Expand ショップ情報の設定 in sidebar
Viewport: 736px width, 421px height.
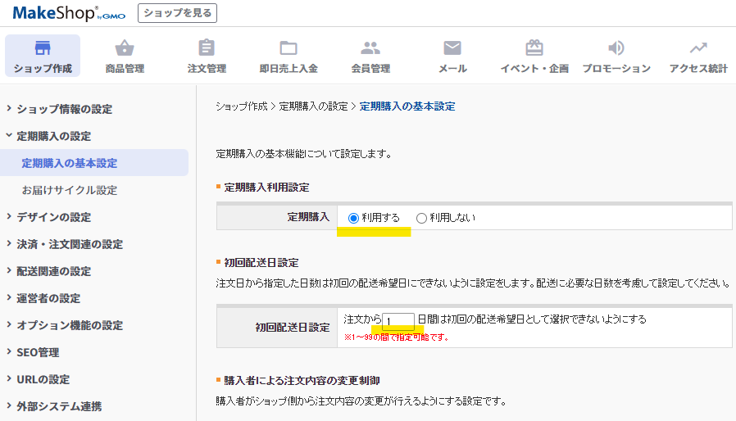64,109
